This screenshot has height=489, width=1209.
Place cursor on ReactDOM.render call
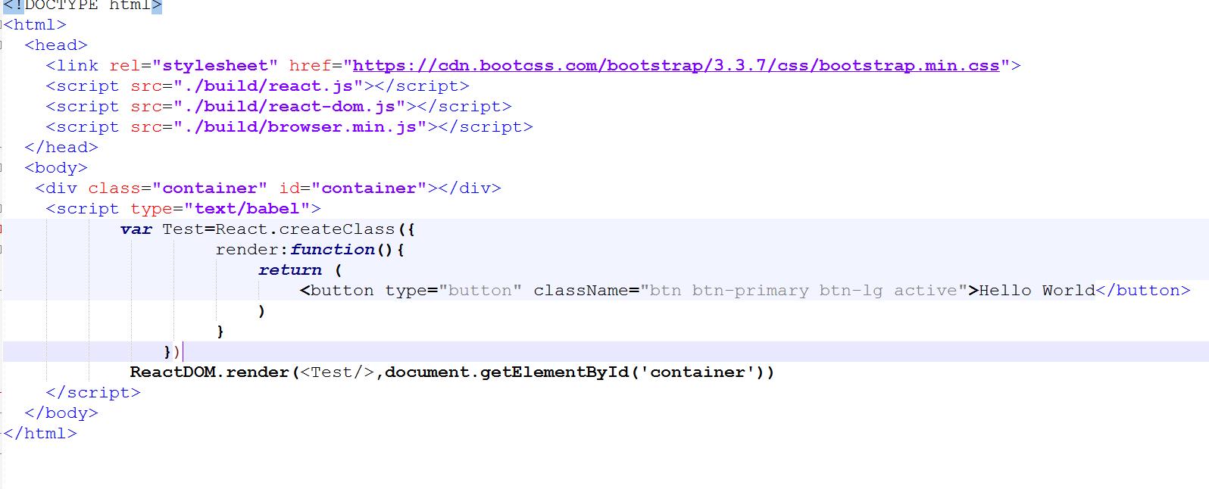coord(210,372)
